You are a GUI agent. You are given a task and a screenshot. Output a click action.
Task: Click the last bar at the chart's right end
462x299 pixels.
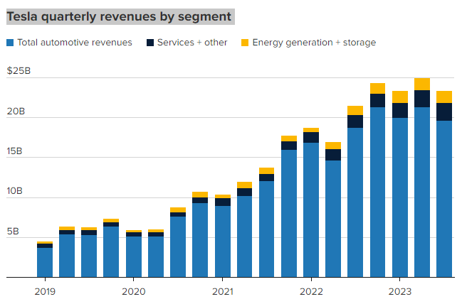(444, 184)
